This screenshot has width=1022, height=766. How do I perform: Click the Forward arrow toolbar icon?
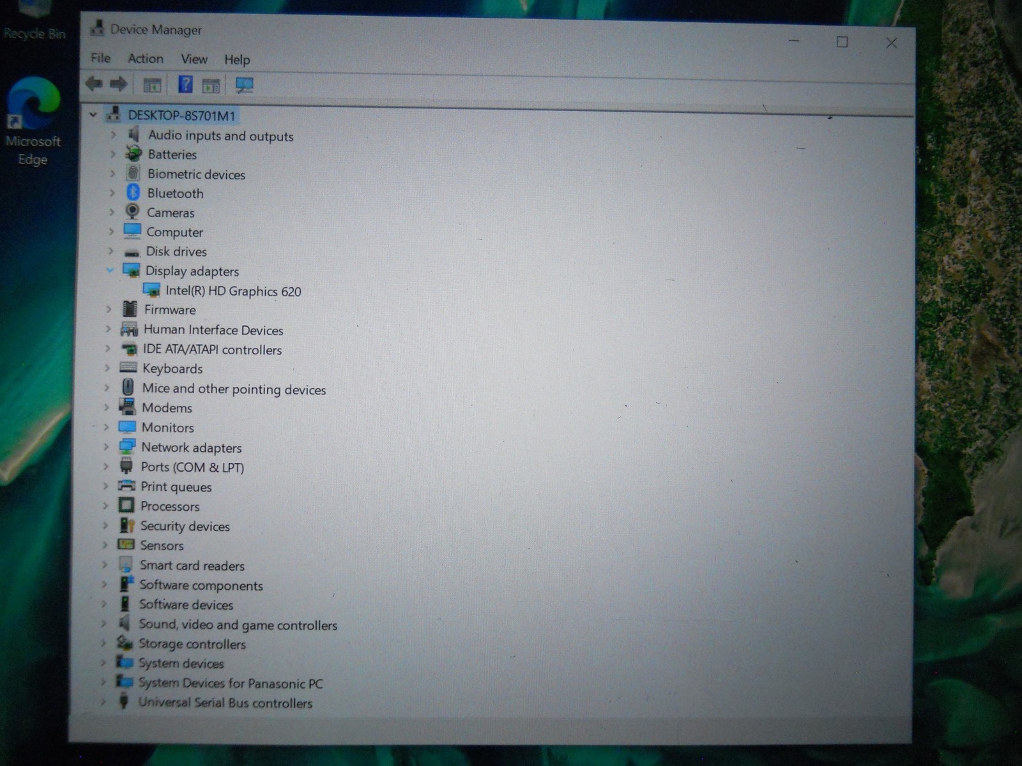tap(118, 84)
